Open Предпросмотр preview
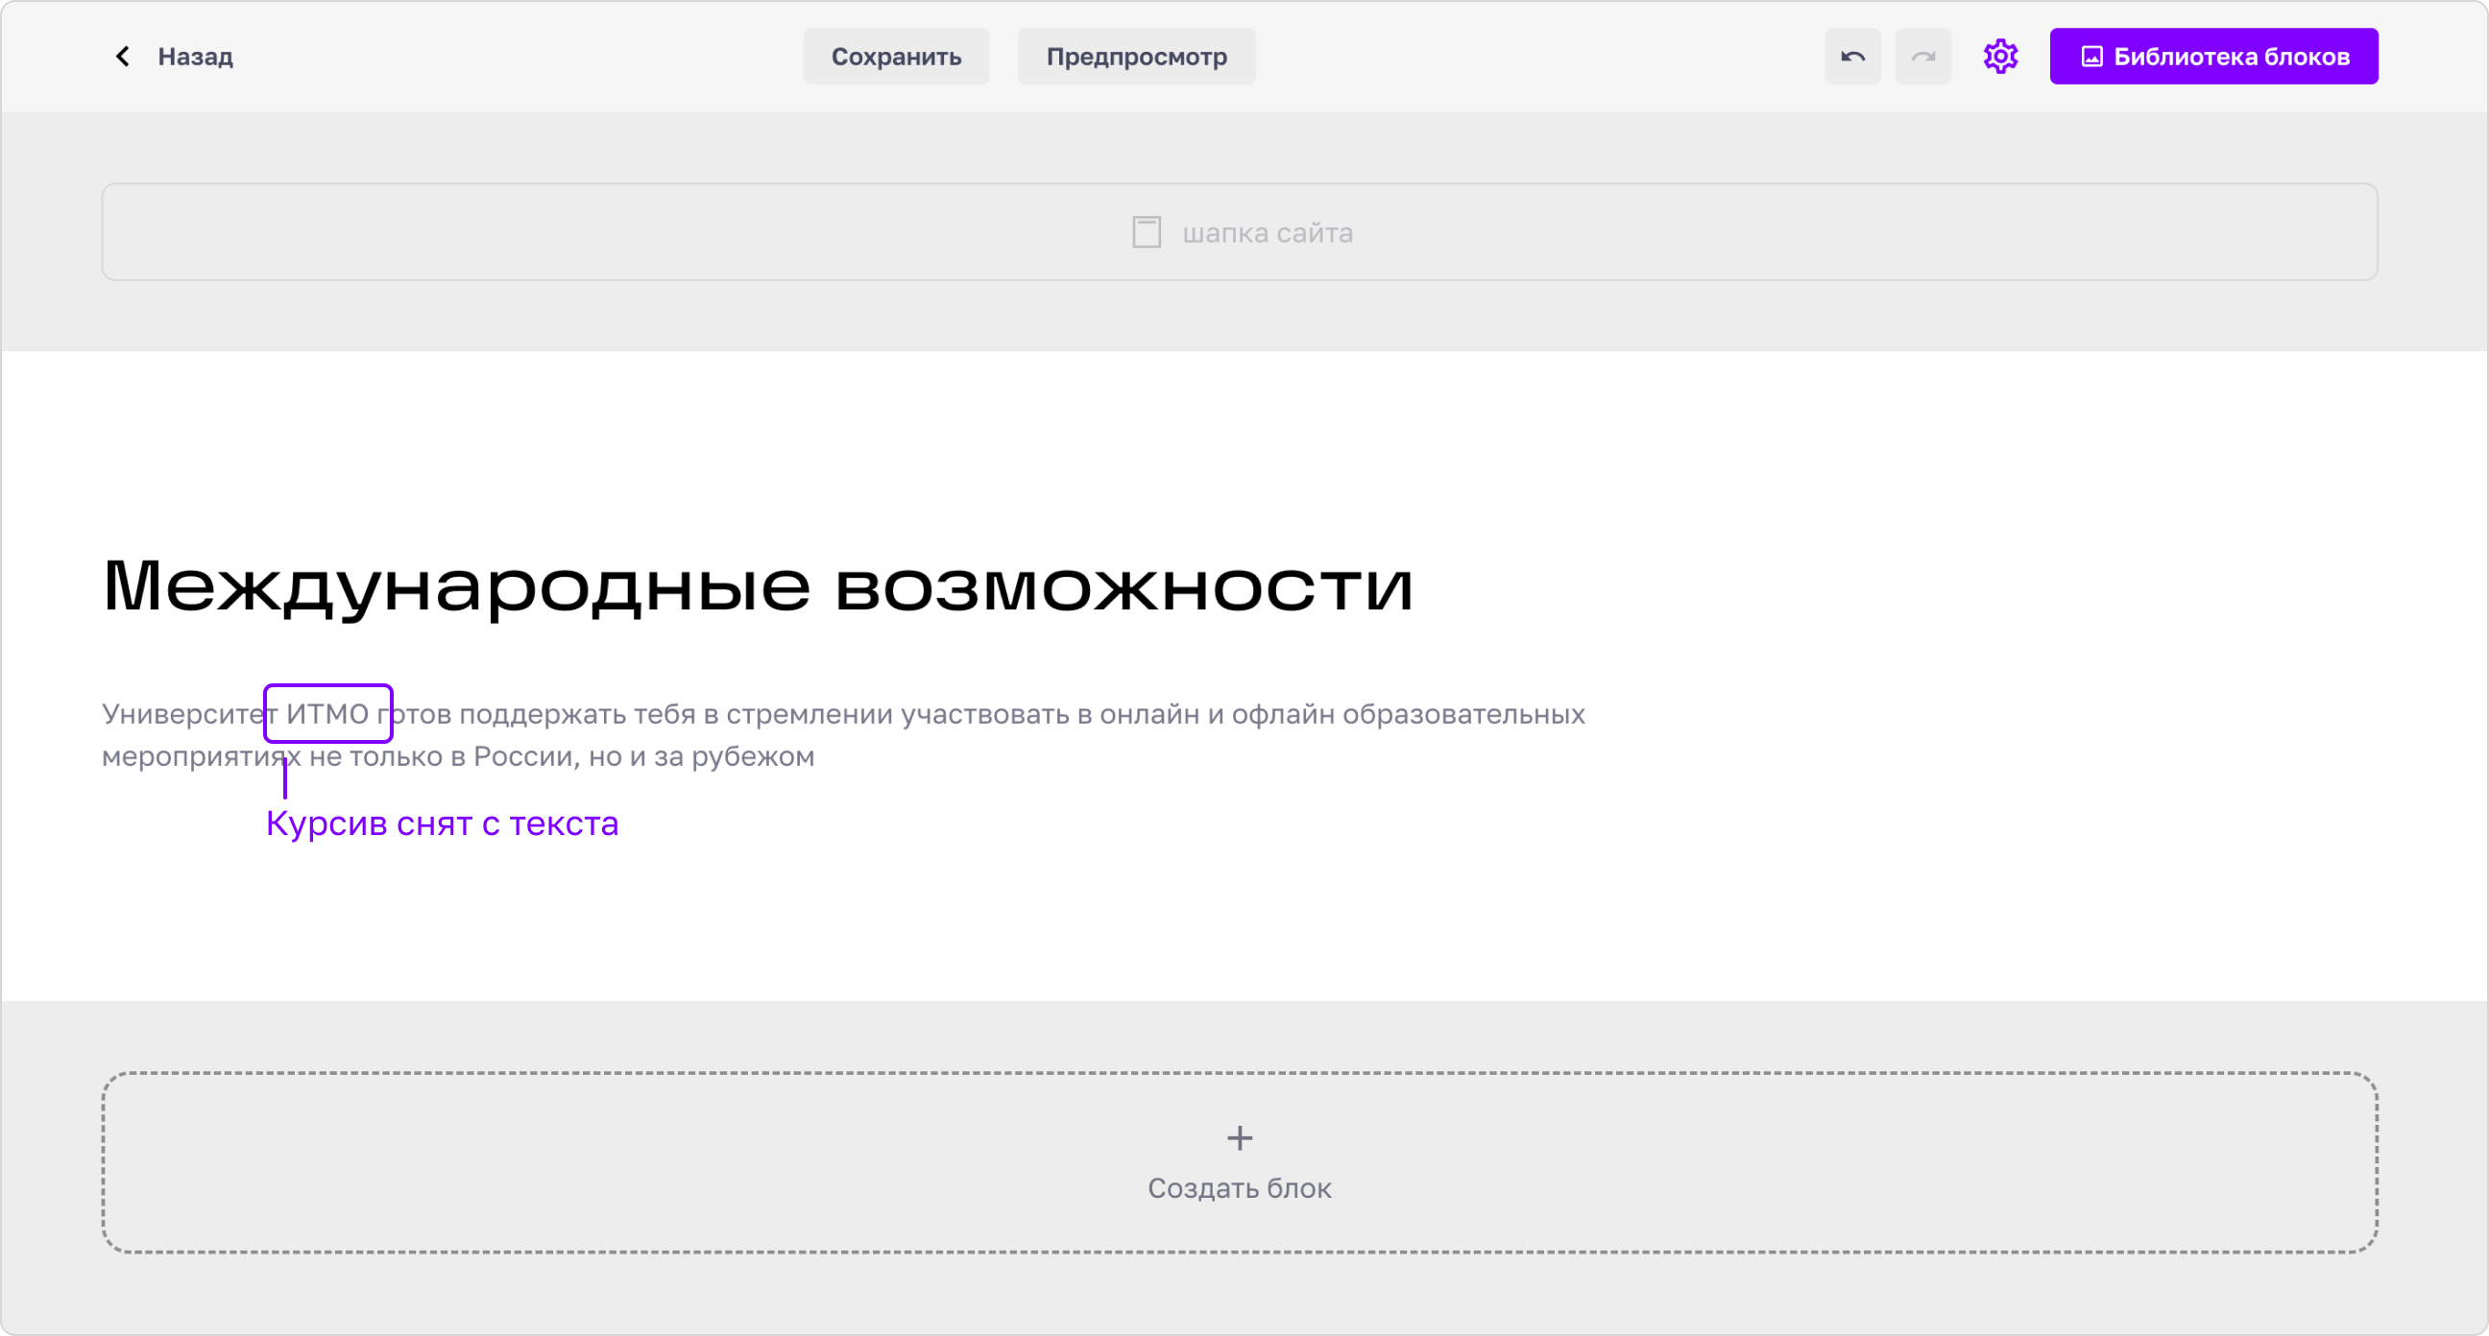 1136,57
